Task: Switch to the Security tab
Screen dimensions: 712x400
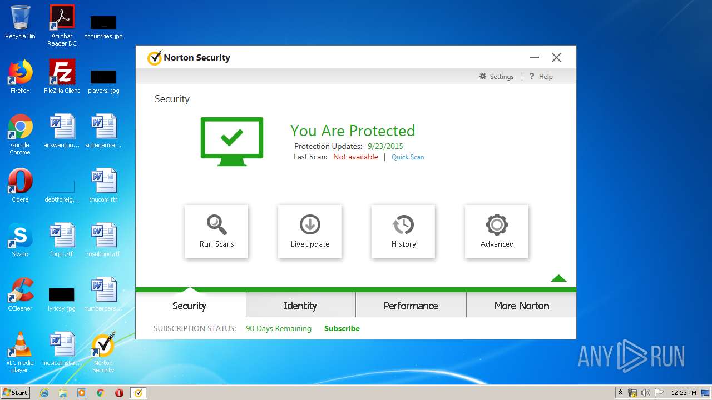Action: click(189, 306)
